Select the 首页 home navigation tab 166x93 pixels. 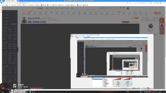click(x=47, y=8)
